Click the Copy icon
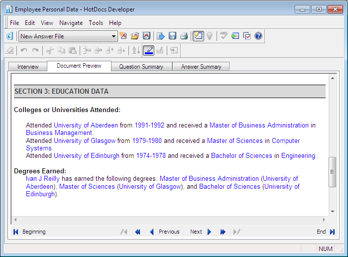This screenshot has width=348, height=257. point(61,50)
